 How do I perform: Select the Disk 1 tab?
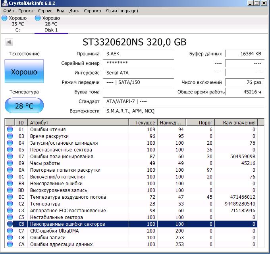pos(51,24)
